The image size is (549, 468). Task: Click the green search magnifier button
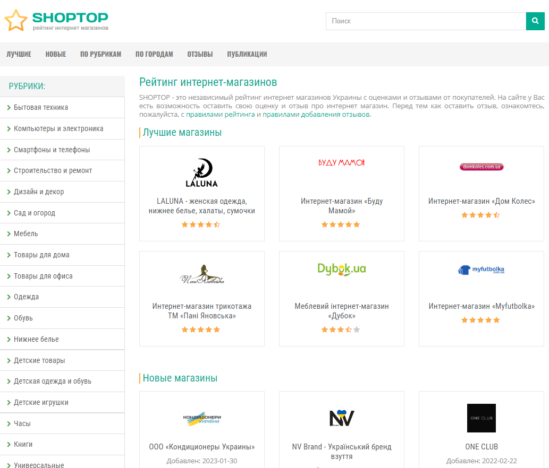point(535,21)
